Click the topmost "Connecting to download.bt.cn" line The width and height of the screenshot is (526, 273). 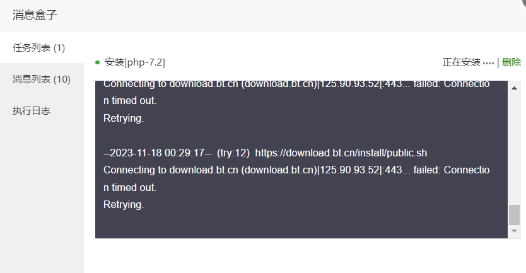[x=296, y=83]
